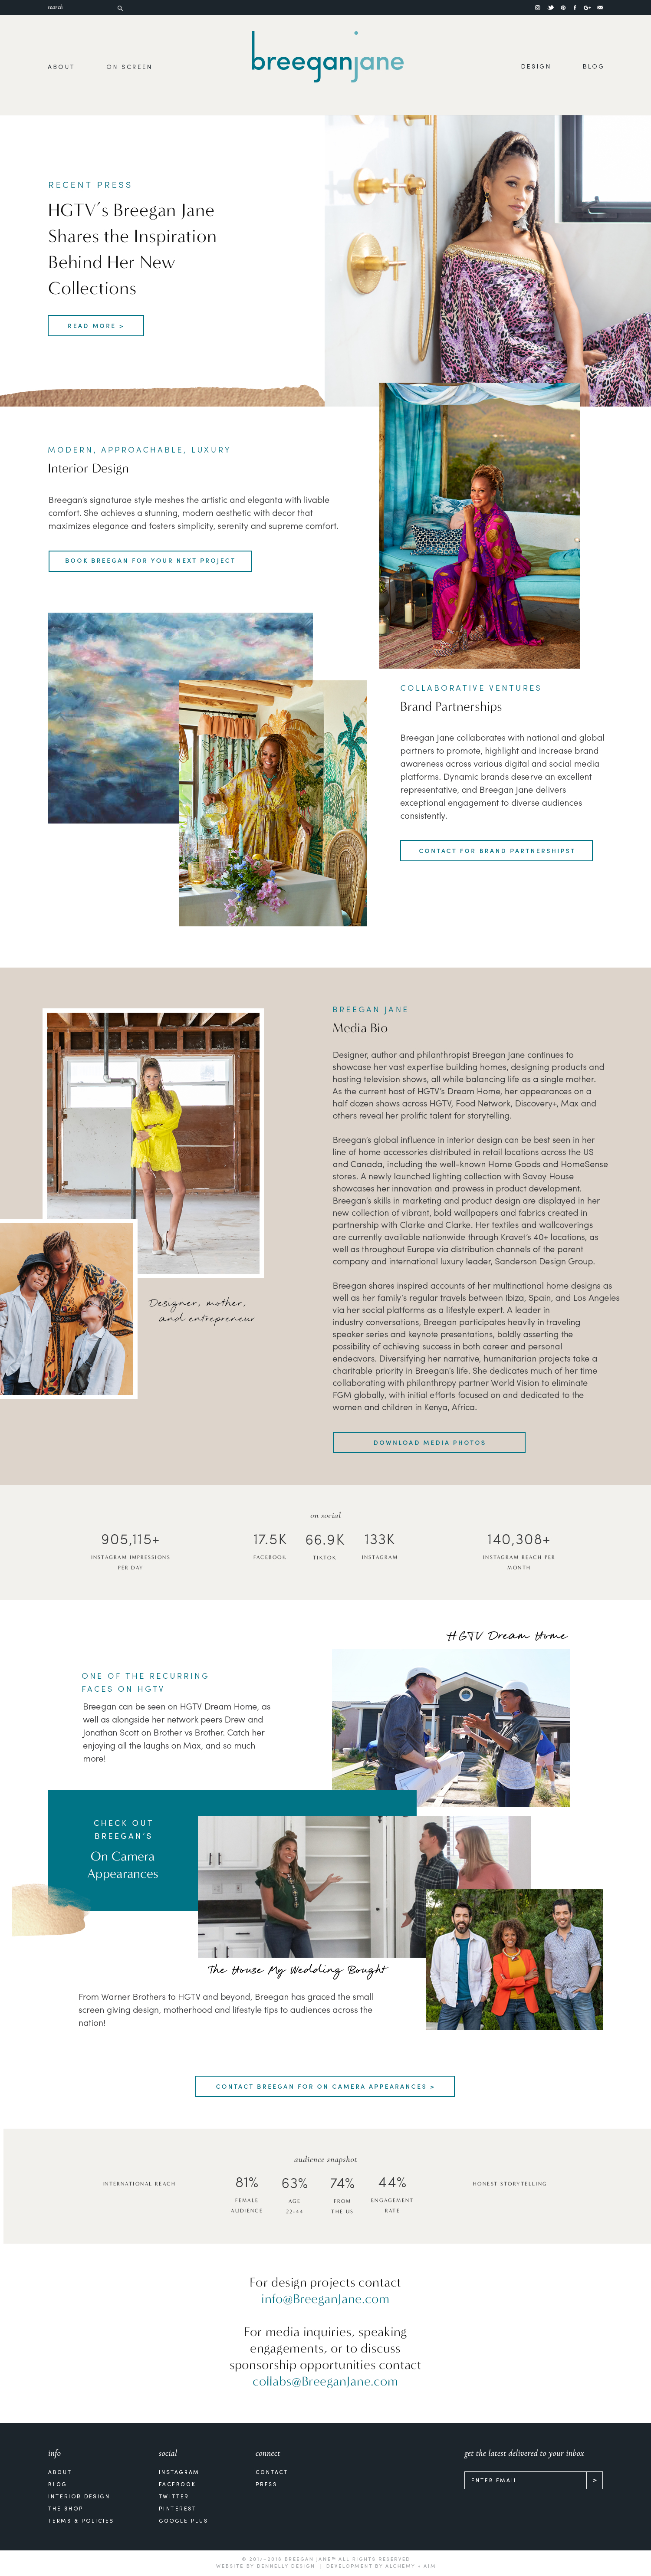The image size is (651, 2576).
Task: Click the search magnifier icon
Action: (120, 8)
